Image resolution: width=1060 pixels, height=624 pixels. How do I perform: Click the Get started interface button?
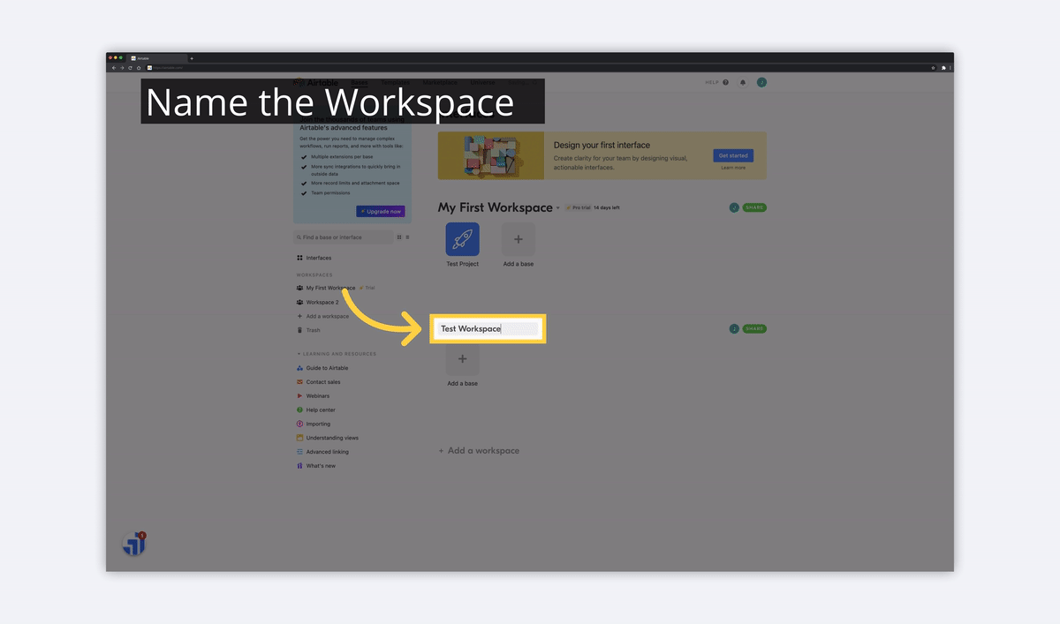pos(733,155)
